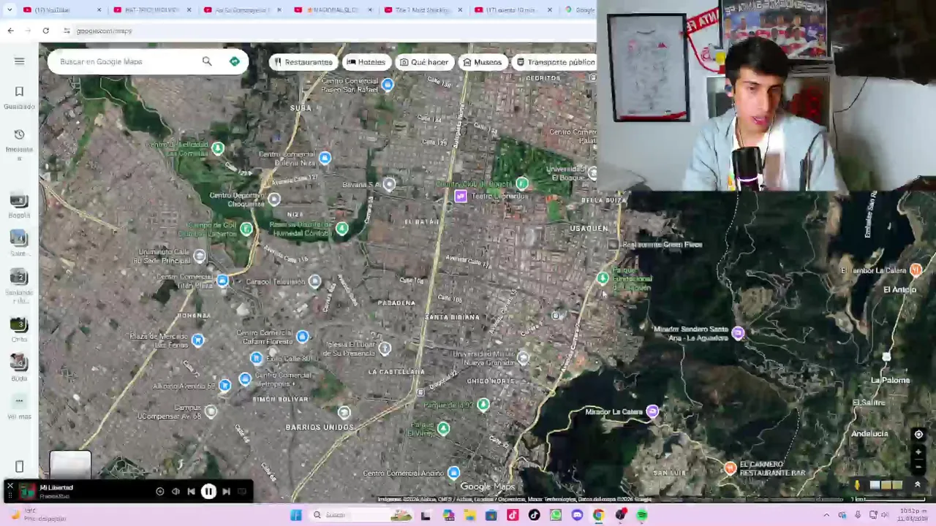Viewport: 936px width, 526px height.
Task: Zoom out with the minus button
Action: pyautogui.click(x=918, y=467)
